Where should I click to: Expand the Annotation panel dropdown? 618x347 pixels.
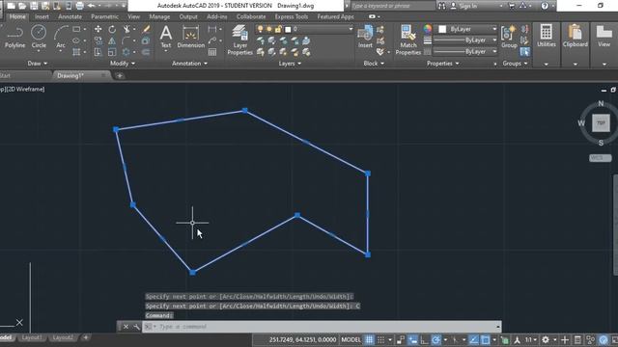coord(189,64)
